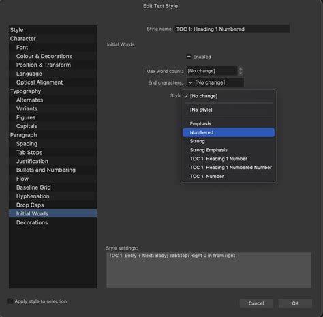Open the Hyphenation page

point(52,196)
